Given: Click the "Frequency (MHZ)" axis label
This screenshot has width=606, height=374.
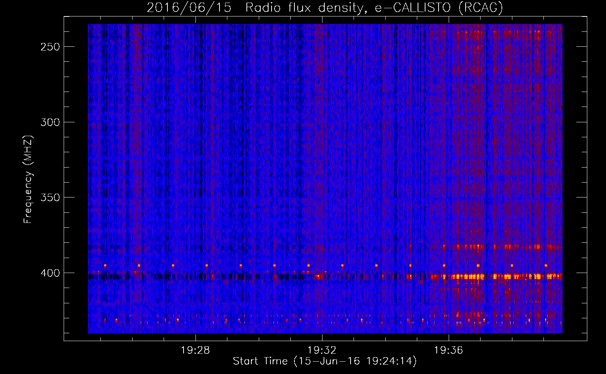Looking at the screenshot, I should pyautogui.click(x=28, y=179).
